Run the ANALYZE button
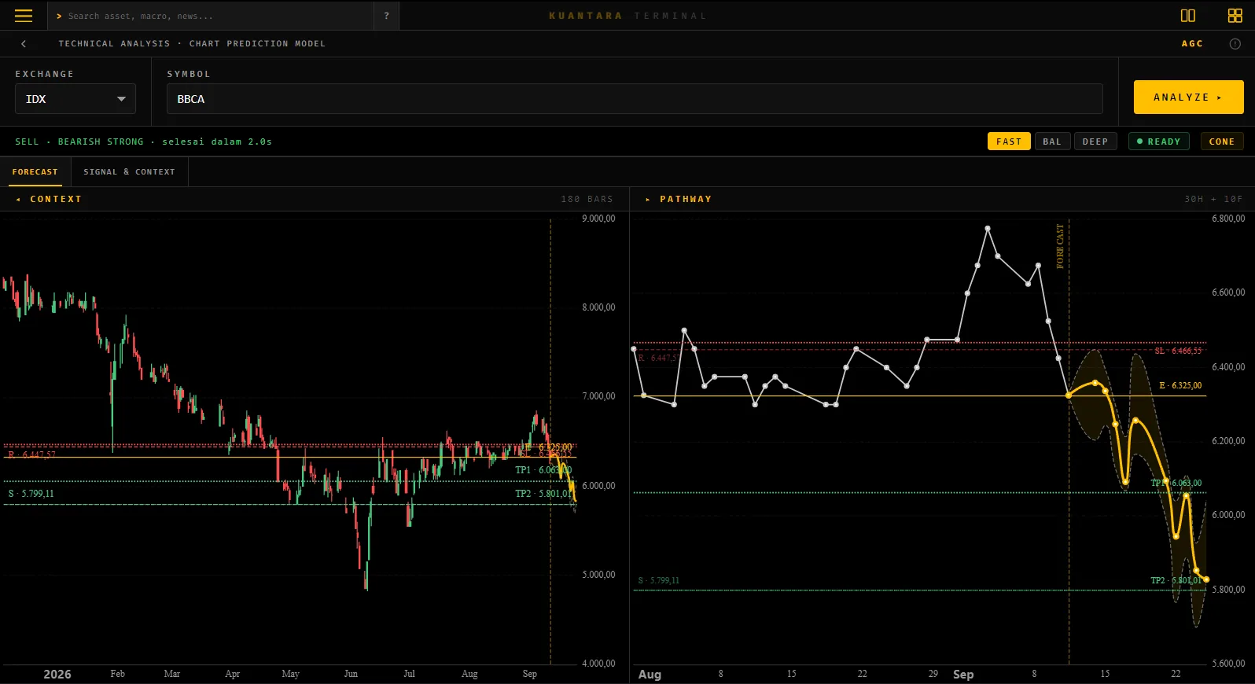 click(x=1188, y=97)
